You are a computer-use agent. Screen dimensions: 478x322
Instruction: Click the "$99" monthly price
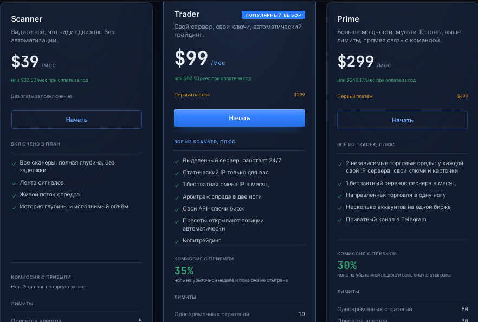coord(191,57)
